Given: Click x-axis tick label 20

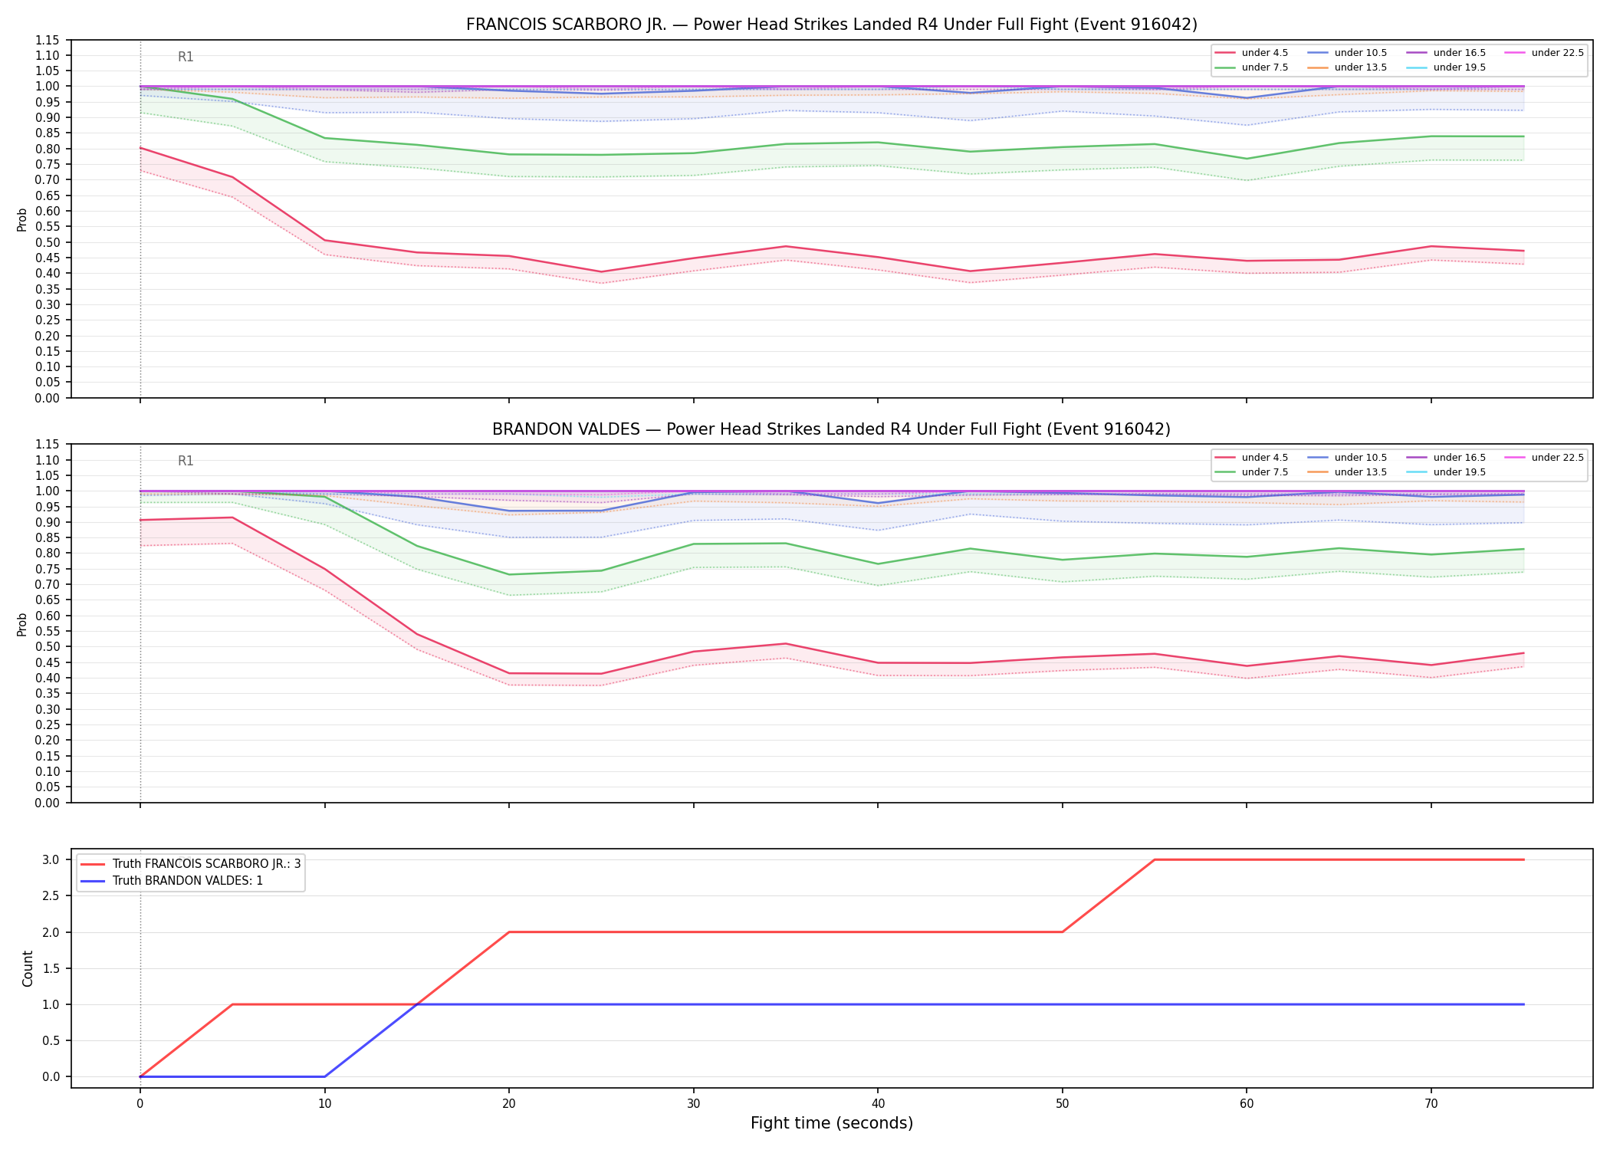Looking at the screenshot, I should coord(509,1104).
